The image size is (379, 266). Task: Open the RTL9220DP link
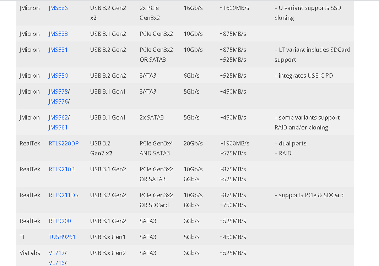[64, 143]
